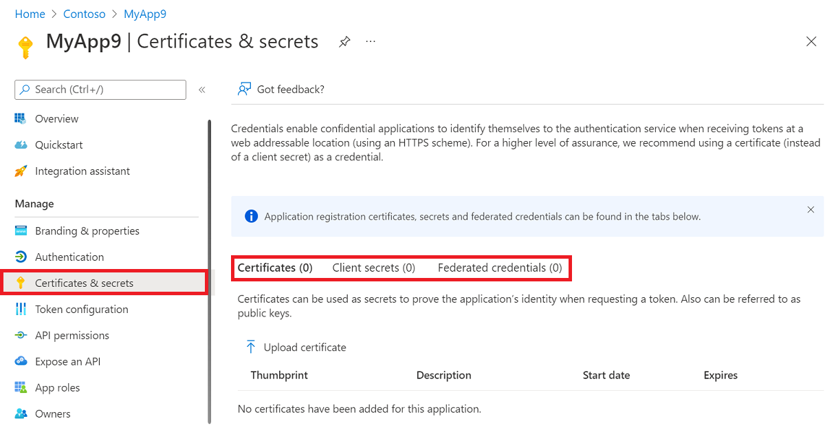Open App roles
Screen dimensions: 825x430
pyautogui.click(x=55, y=387)
